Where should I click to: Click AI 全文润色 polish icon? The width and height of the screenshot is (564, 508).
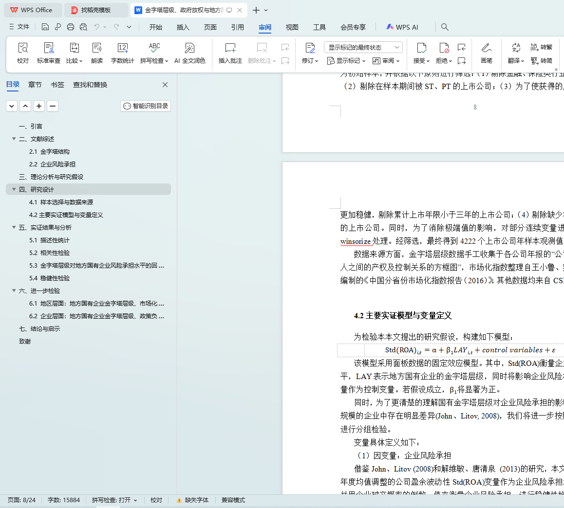coord(189,48)
